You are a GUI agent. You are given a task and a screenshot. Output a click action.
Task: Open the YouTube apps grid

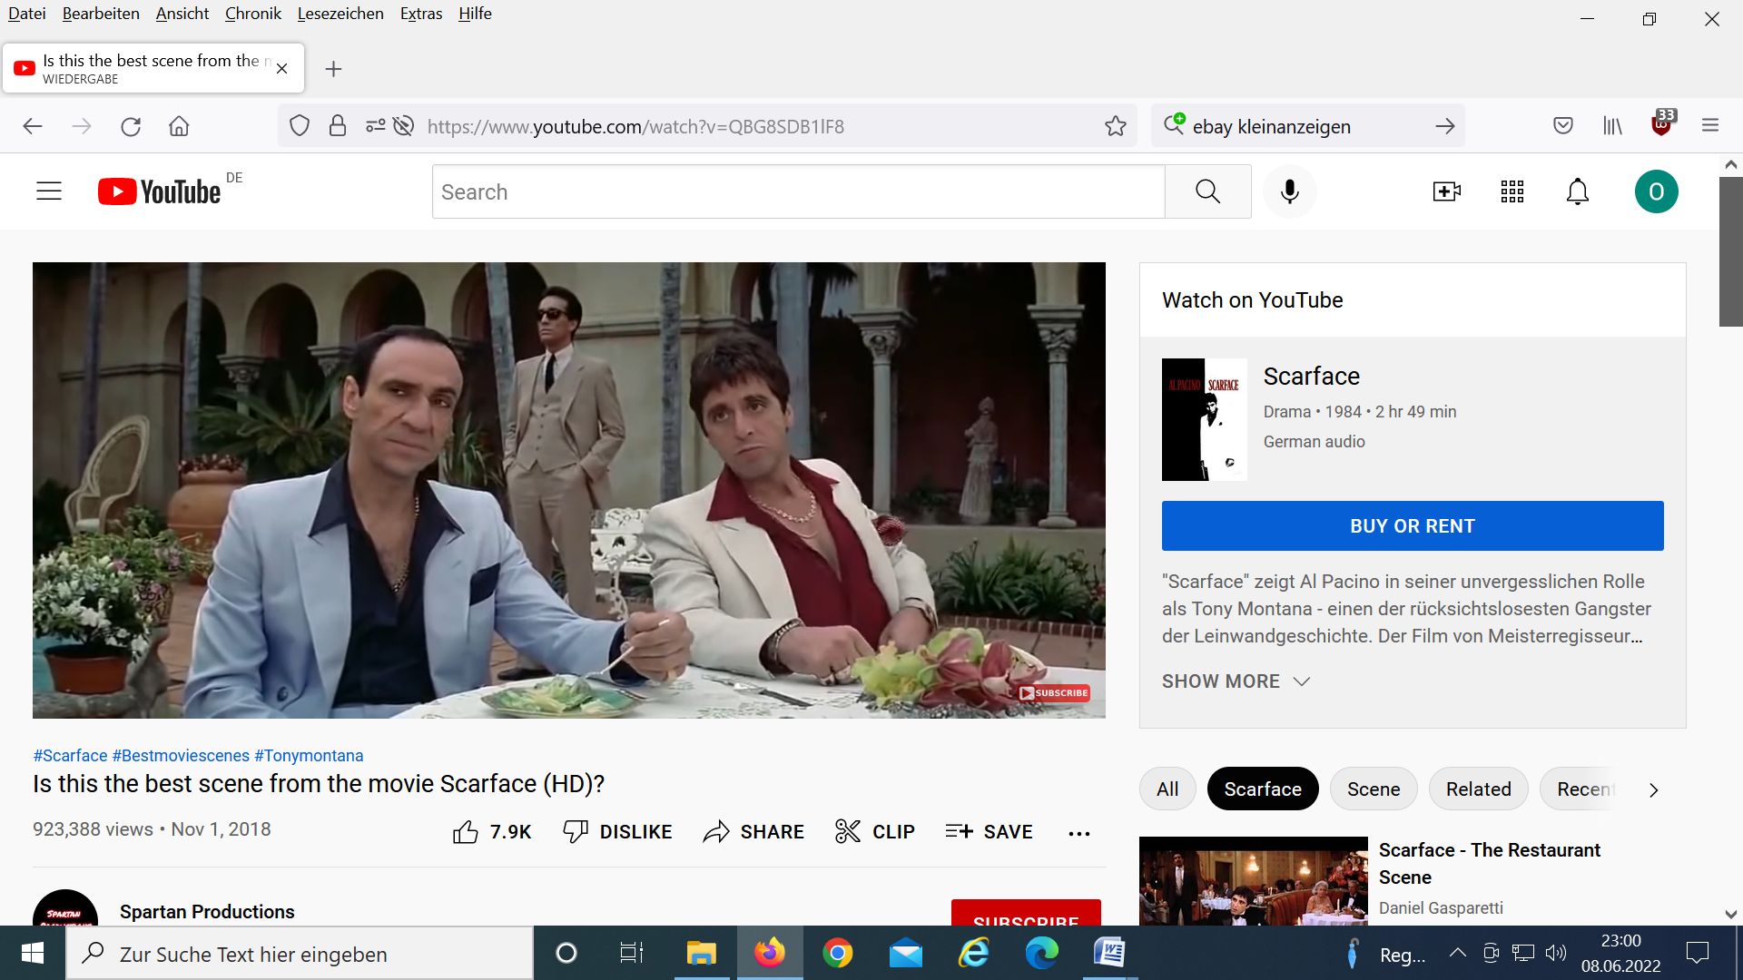pyautogui.click(x=1512, y=191)
